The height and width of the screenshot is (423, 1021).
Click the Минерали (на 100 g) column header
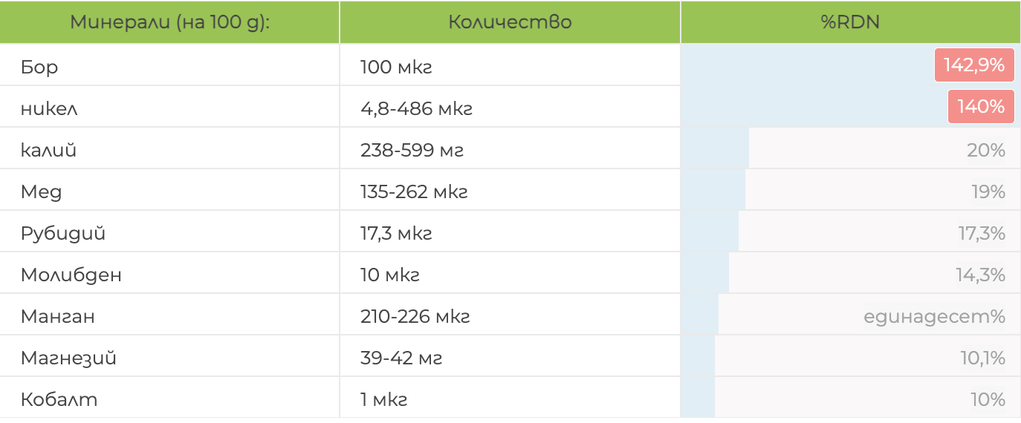(169, 22)
